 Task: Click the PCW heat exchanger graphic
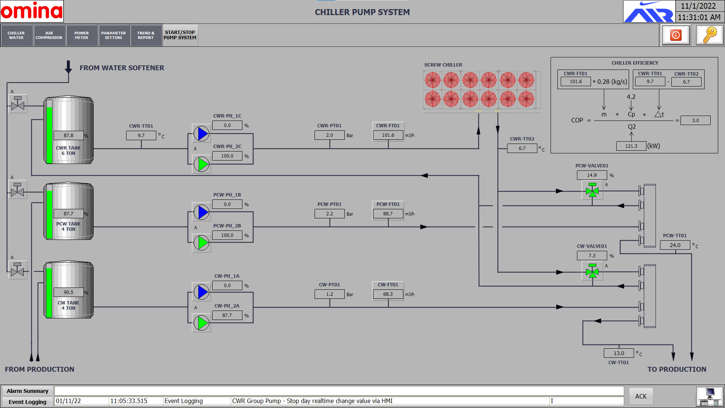pyautogui.click(x=647, y=216)
